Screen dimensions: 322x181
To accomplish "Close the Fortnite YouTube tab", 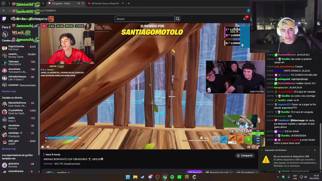I will click(x=123, y=4).
